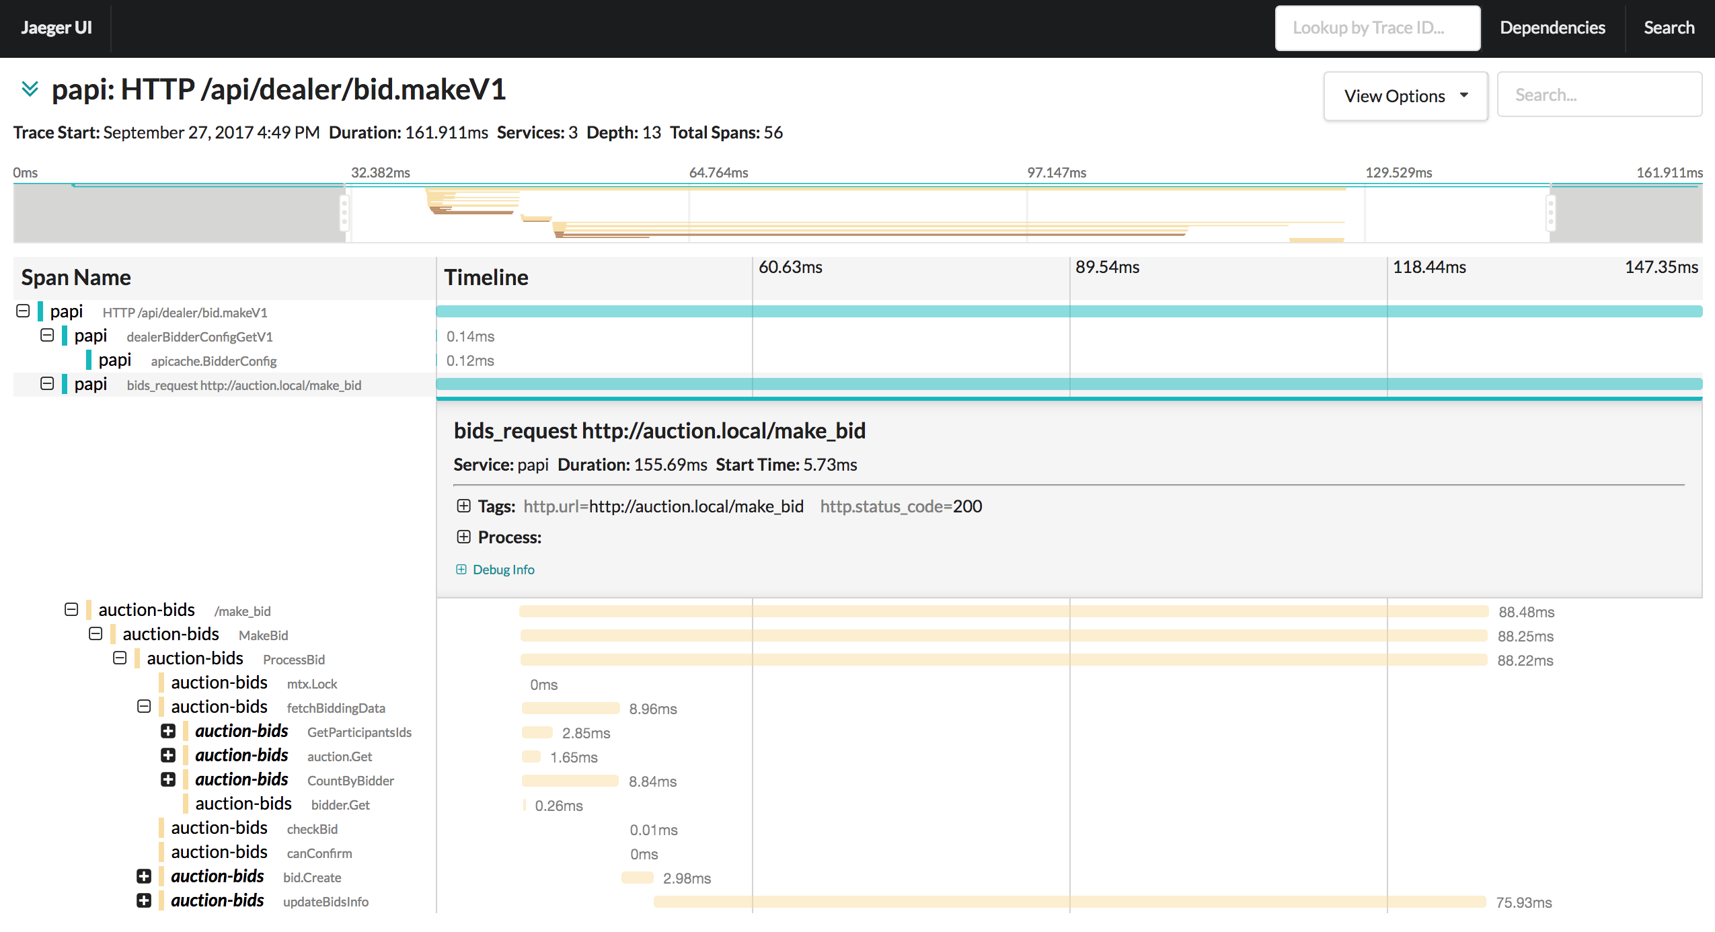Click the auction.Get span expand icon
This screenshot has width=1715, height=932.
166,756
